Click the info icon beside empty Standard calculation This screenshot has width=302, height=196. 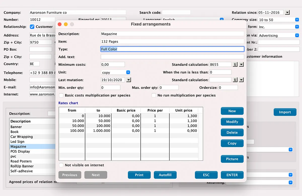point(235,80)
